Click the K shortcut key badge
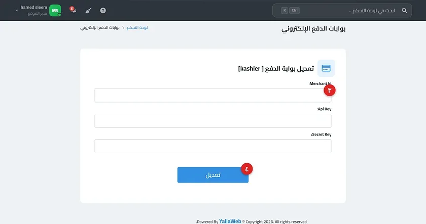This screenshot has width=426, height=224. point(285,11)
